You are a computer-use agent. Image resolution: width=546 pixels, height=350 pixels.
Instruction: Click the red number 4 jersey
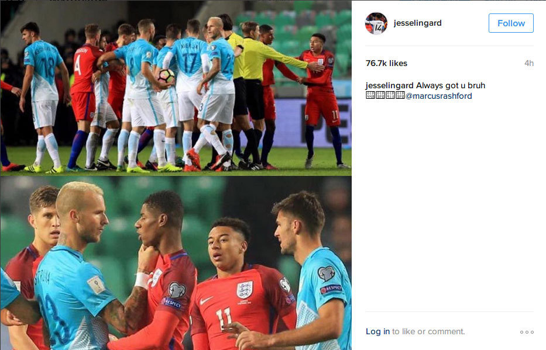(83, 68)
